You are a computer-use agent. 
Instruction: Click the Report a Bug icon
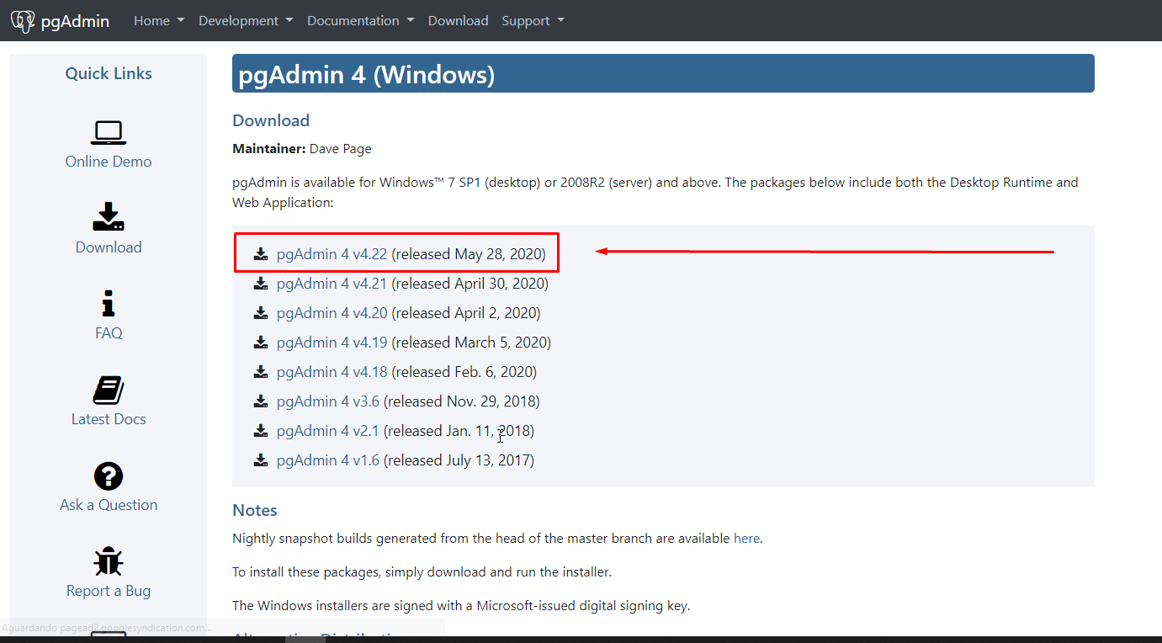(108, 562)
